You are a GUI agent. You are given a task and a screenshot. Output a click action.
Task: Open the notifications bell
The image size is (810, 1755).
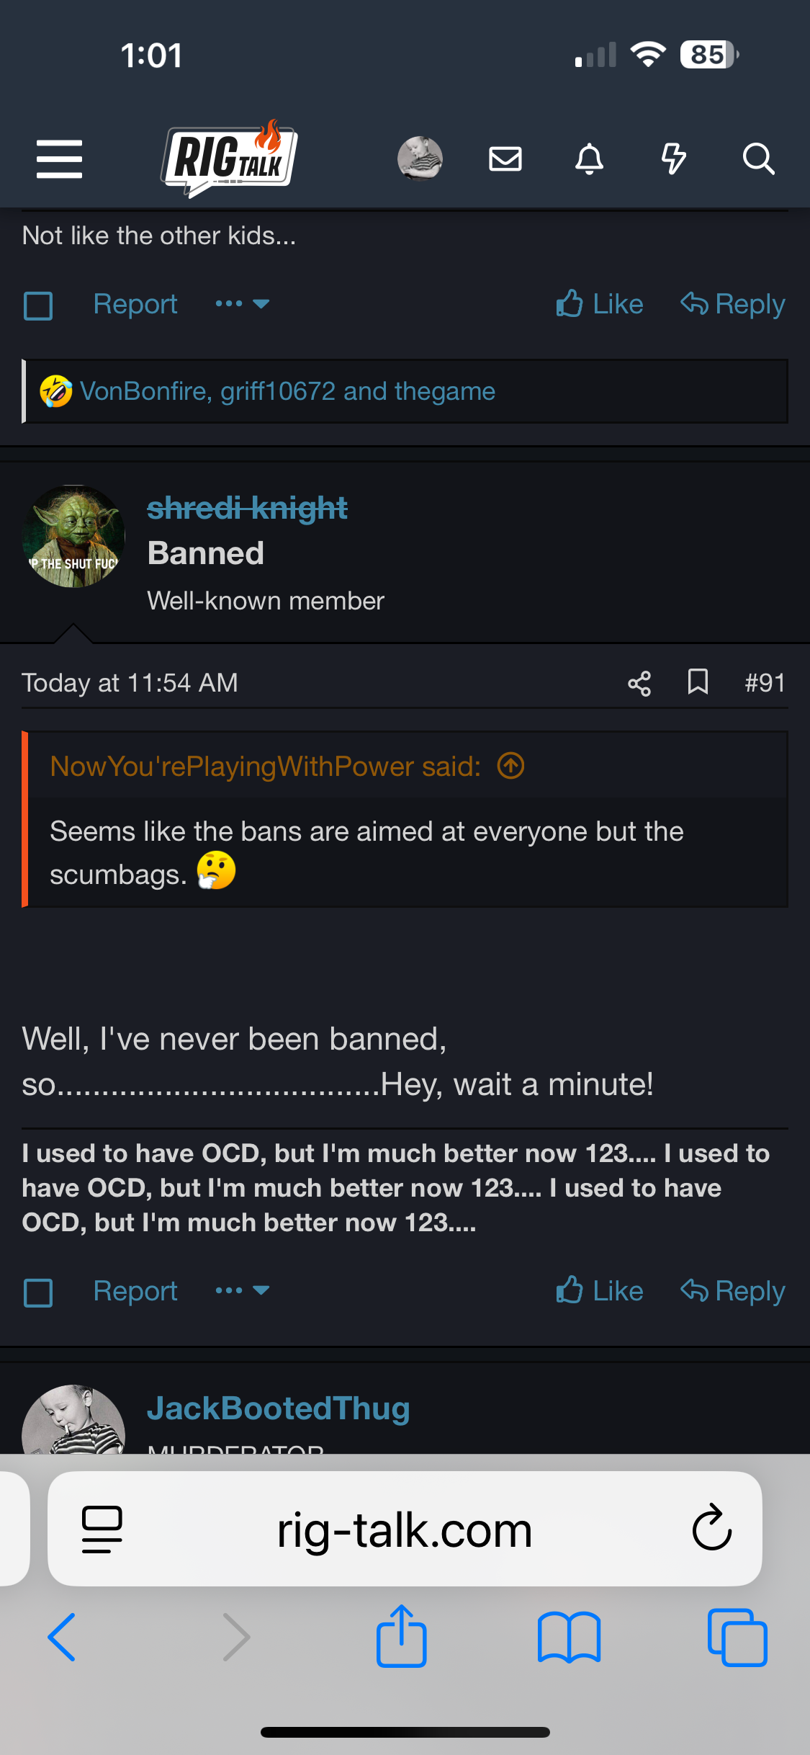pyautogui.click(x=589, y=158)
